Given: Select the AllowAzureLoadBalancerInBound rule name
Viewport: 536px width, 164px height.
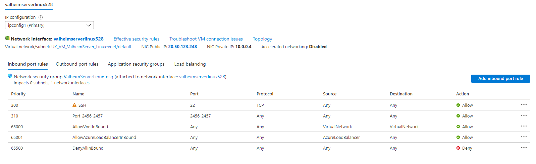Looking at the screenshot, I should [x=104, y=137].
